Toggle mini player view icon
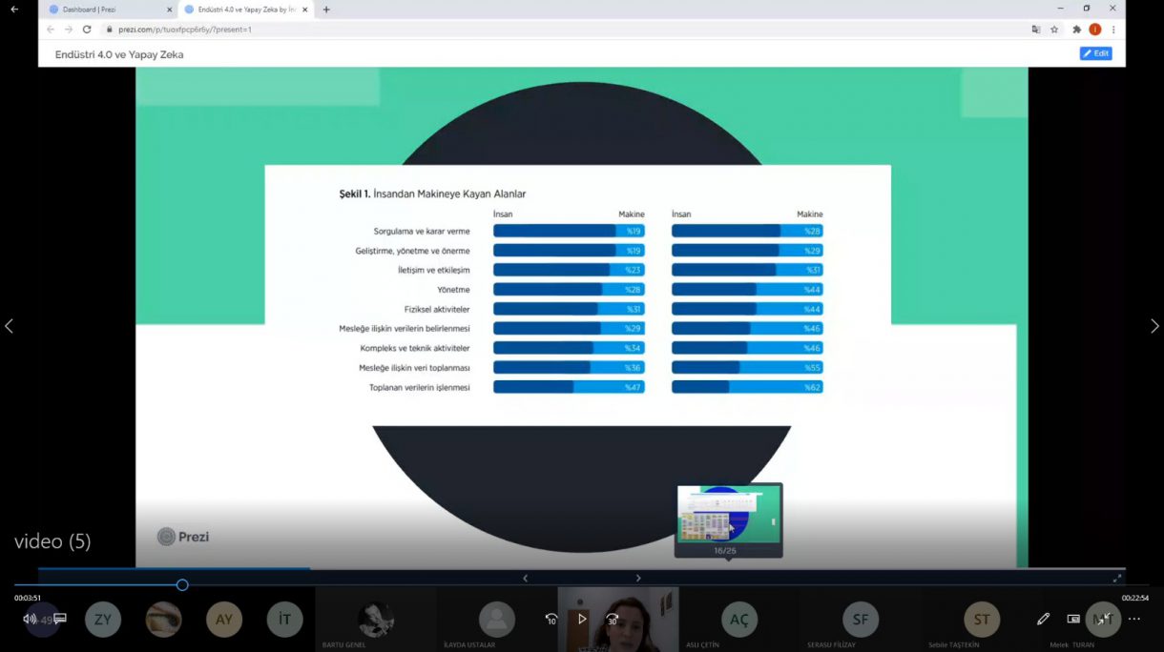 pos(1073,619)
